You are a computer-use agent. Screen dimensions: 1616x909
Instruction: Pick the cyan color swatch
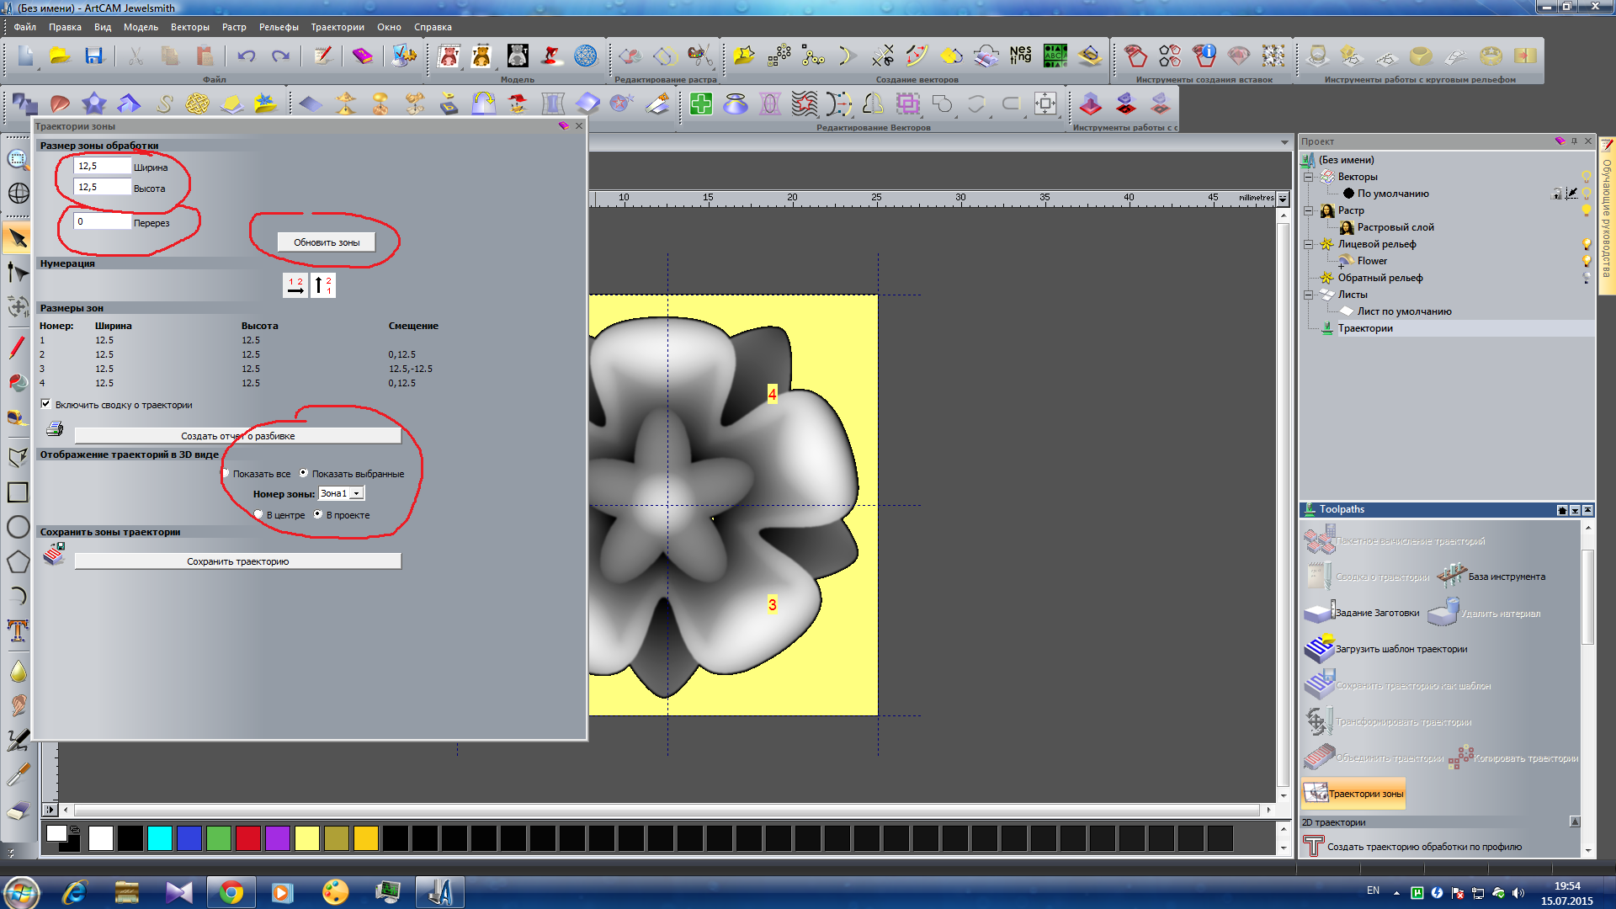click(159, 837)
